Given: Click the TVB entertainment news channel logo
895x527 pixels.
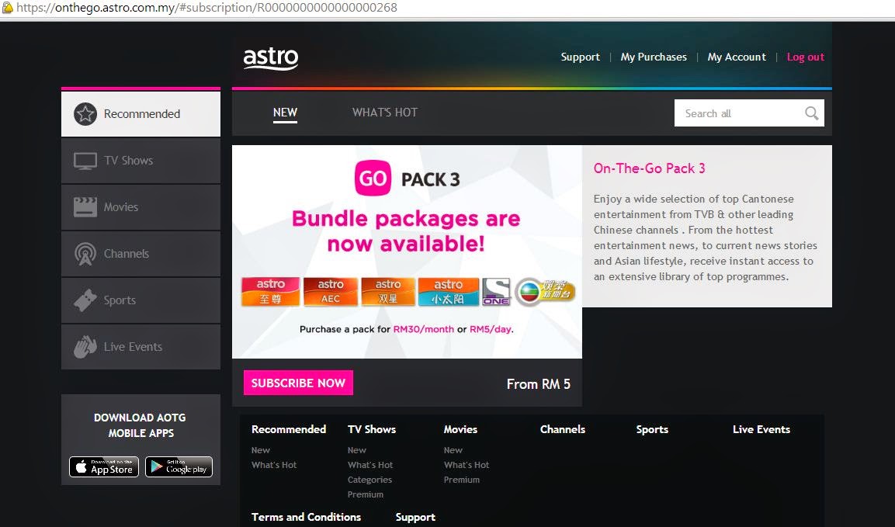Looking at the screenshot, I should click(545, 292).
